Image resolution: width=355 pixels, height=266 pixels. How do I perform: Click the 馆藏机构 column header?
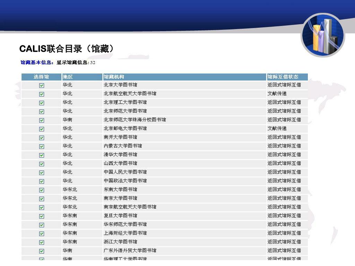coord(184,77)
